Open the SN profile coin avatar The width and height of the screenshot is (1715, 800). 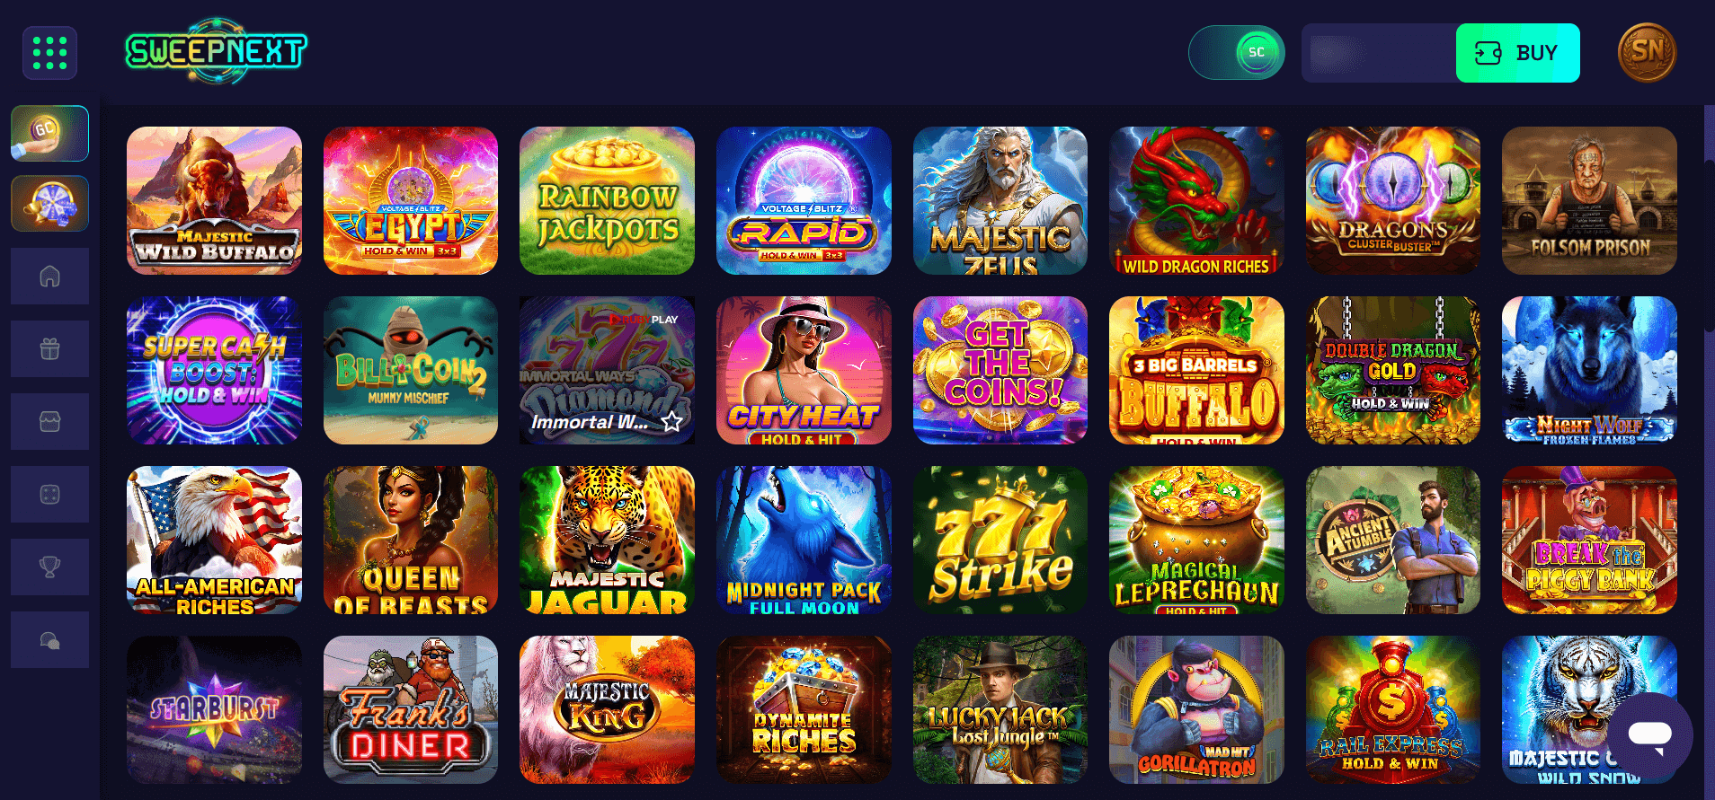tap(1647, 52)
